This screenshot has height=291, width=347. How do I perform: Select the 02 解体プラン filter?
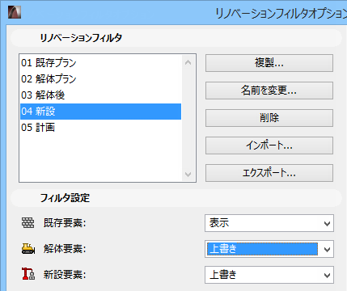tap(100, 79)
